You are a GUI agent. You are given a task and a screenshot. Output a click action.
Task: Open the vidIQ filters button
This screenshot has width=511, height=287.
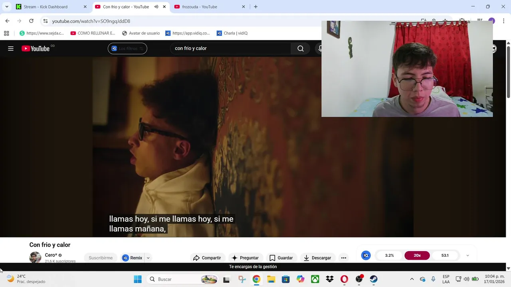[127, 49]
